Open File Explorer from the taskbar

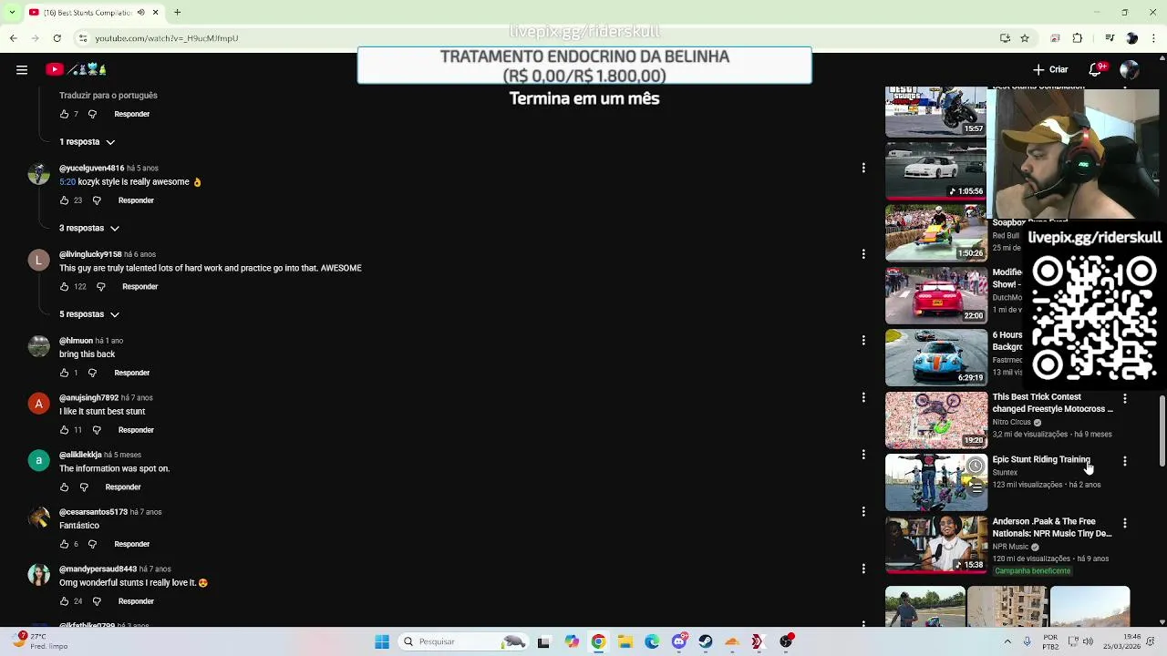point(625,641)
